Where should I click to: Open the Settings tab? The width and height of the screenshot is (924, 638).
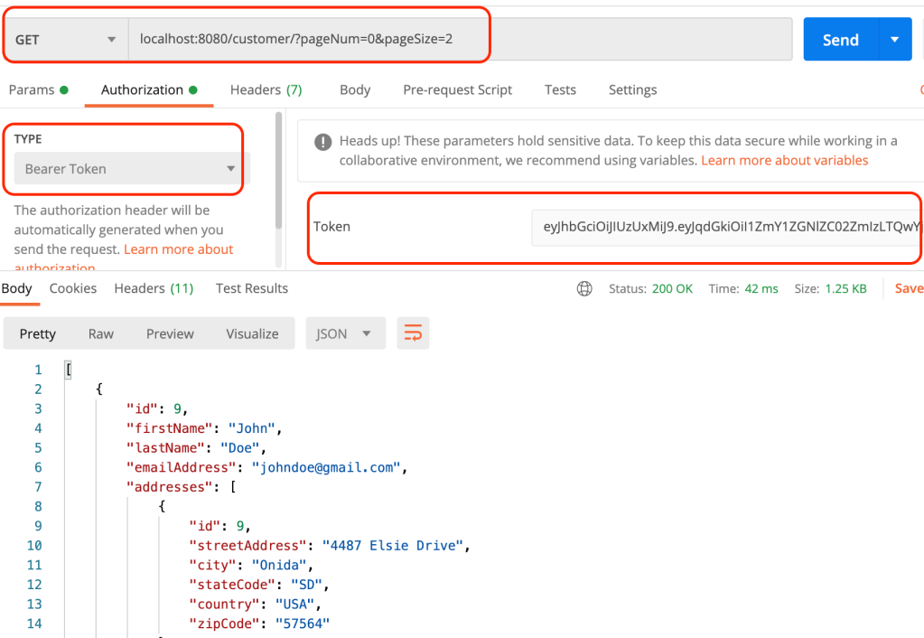(632, 89)
